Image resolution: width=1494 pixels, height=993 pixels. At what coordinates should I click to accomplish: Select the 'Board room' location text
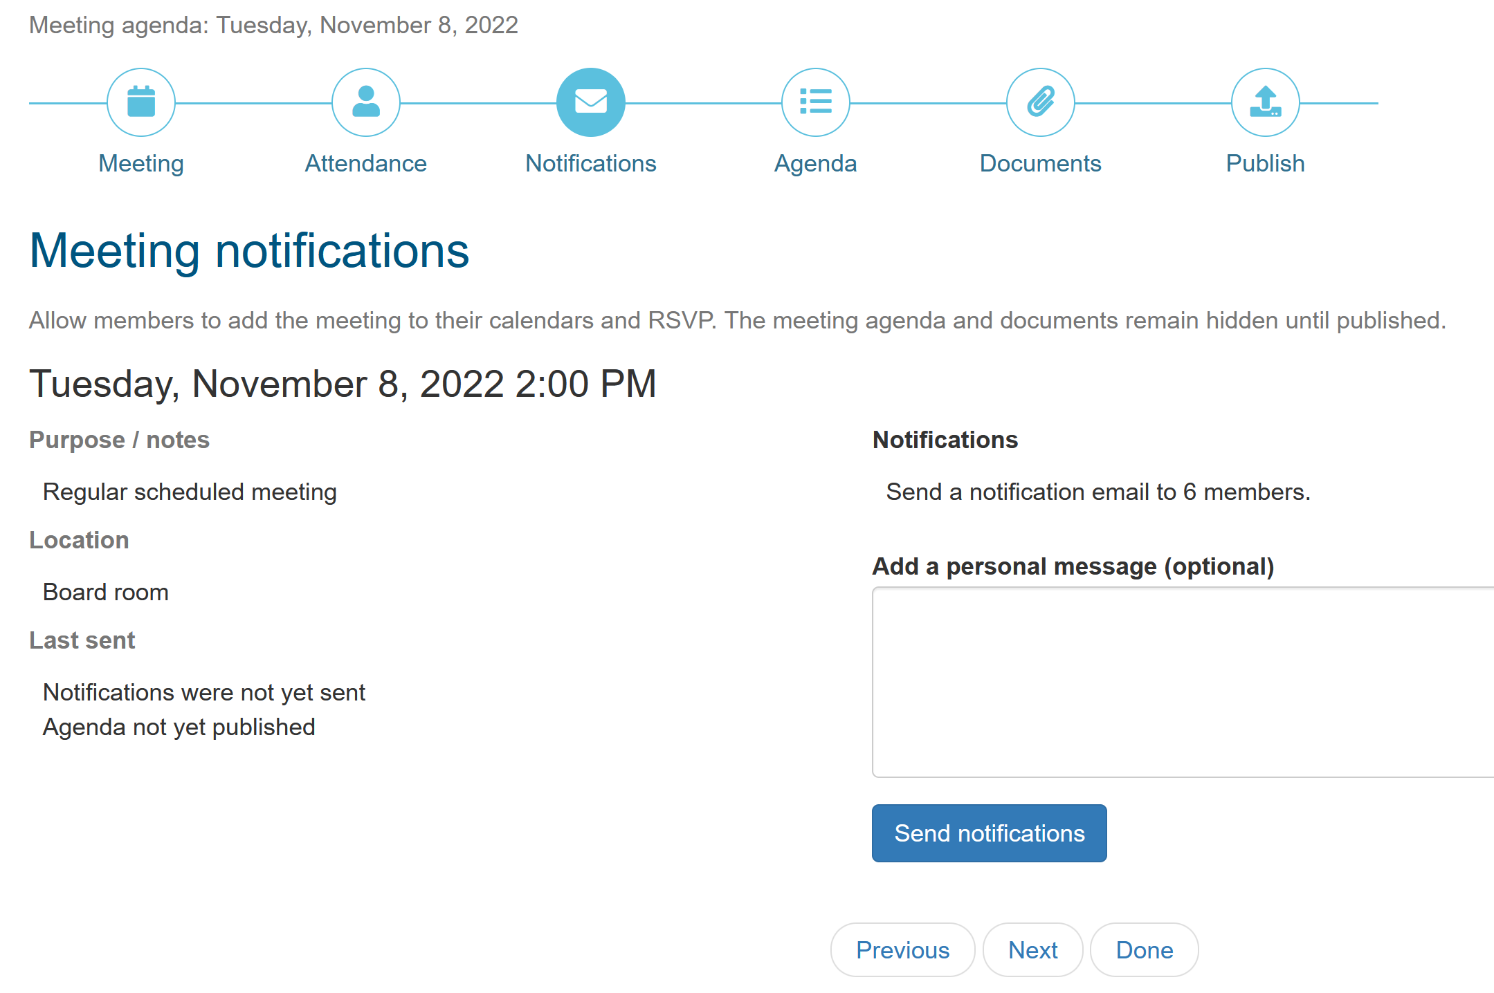[106, 593]
